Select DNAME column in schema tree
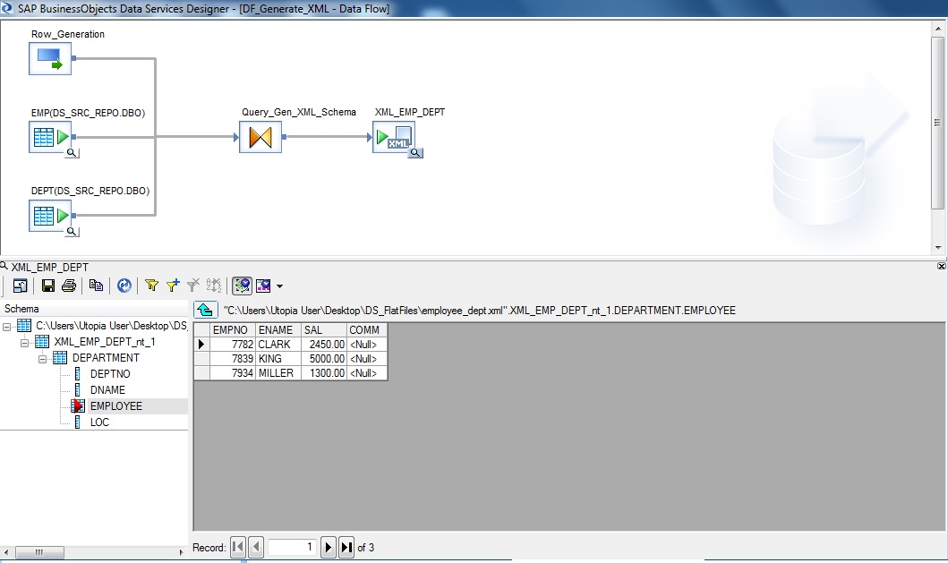 point(107,390)
